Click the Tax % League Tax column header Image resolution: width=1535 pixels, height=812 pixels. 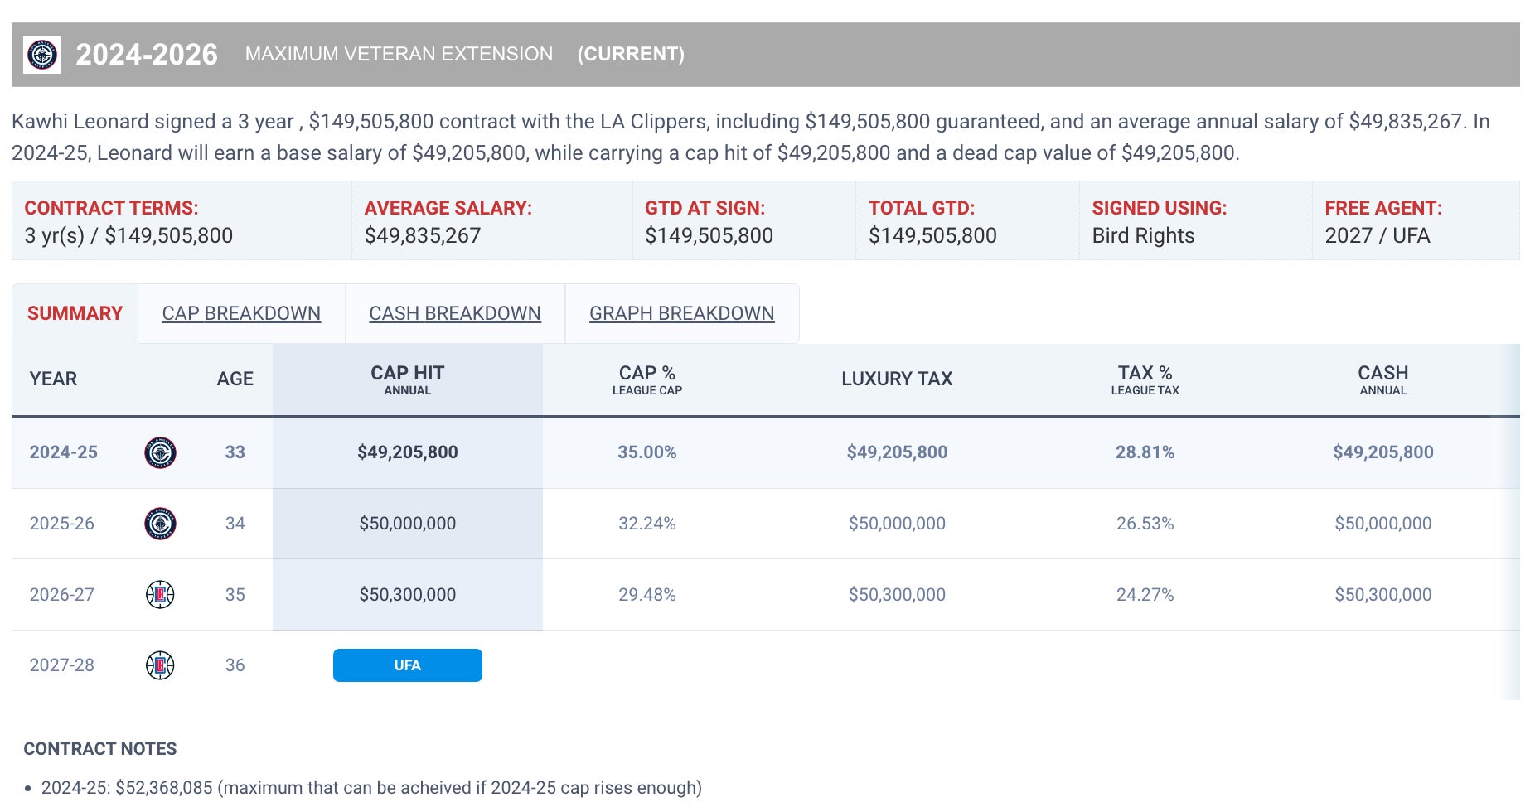click(1145, 379)
